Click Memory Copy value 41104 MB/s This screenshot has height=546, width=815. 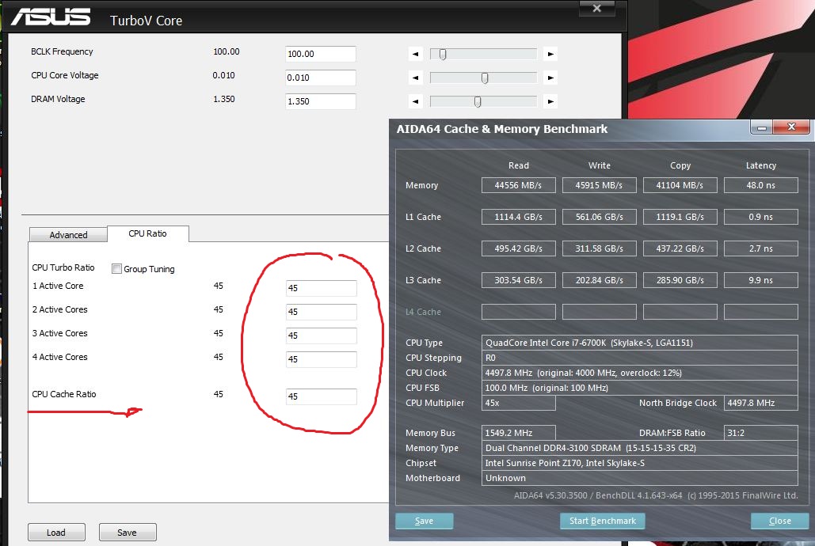(680, 185)
